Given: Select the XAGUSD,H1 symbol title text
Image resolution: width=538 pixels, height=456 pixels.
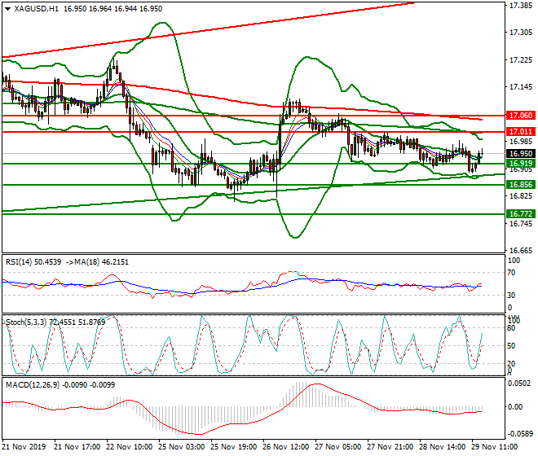Looking at the screenshot, I should [36, 9].
